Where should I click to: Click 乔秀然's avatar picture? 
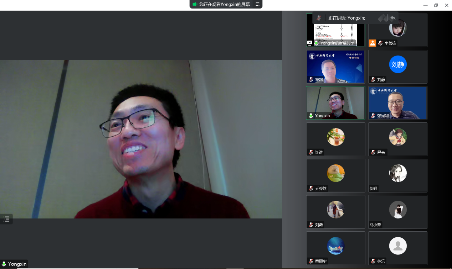pyautogui.click(x=336, y=173)
